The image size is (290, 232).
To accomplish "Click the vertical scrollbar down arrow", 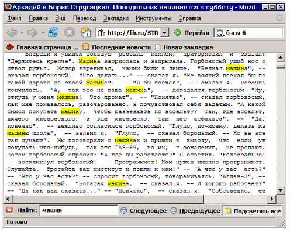I will [x=281, y=190].
